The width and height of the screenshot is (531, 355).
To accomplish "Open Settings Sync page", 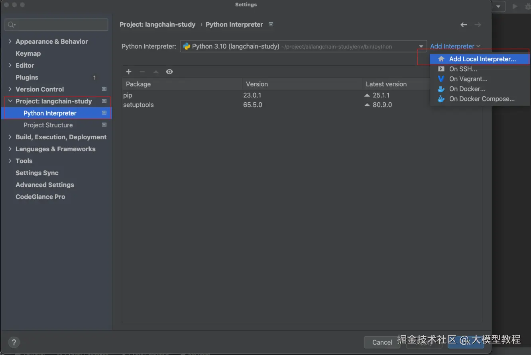I will pyautogui.click(x=37, y=173).
